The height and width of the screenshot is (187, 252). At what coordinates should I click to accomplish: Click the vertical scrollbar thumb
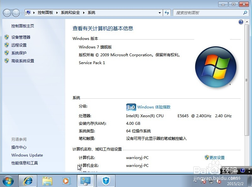tap(247, 80)
